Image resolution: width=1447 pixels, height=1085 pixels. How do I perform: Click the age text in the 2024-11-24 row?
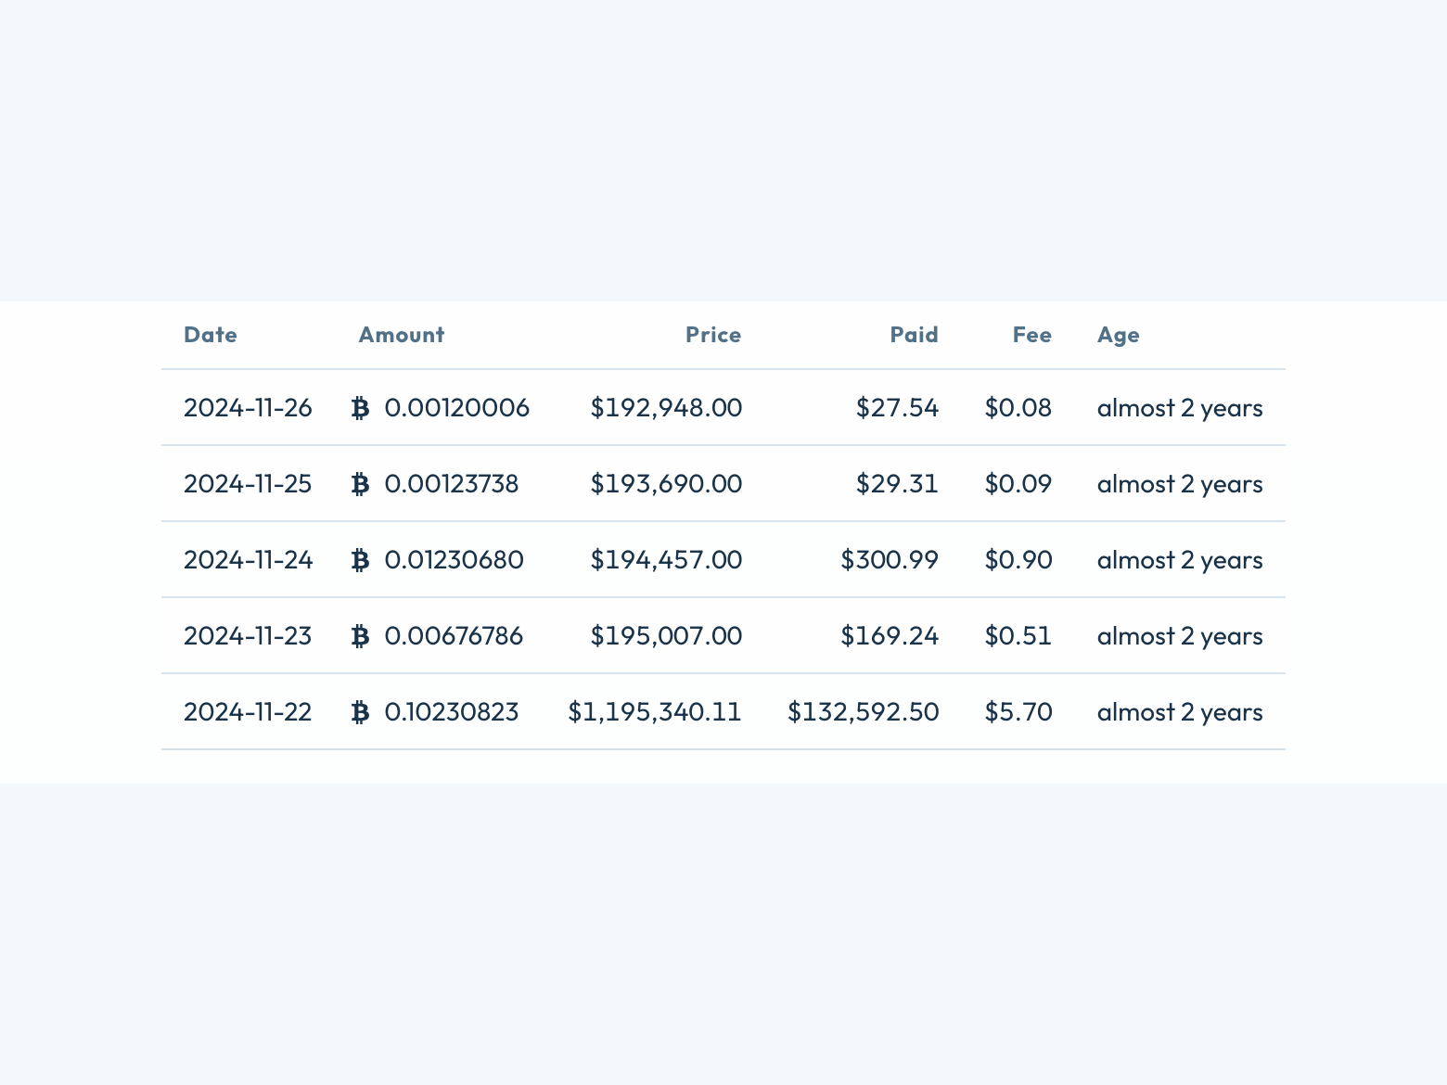pos(1180,560)
